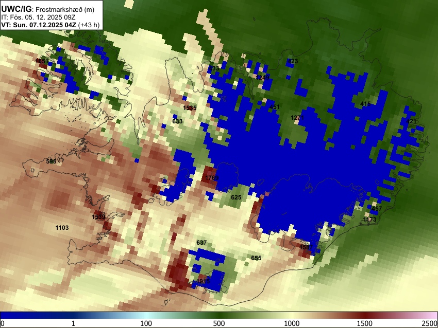Click the 637 map label
The width and height of the screenshot is (438, 328).
(x=201, y=243)
